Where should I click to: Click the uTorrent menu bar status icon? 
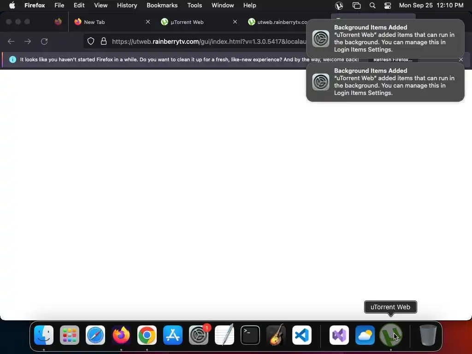[339, 6]
